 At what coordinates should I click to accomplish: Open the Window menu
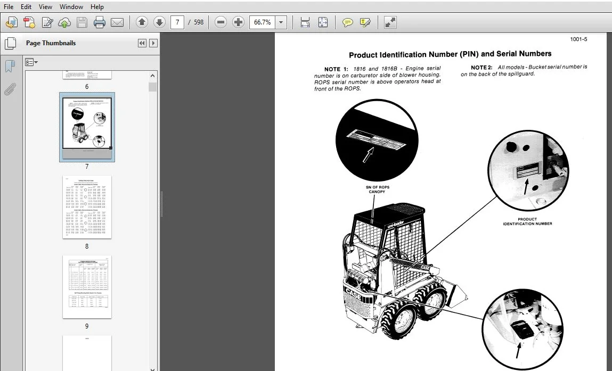pos(71,6)
